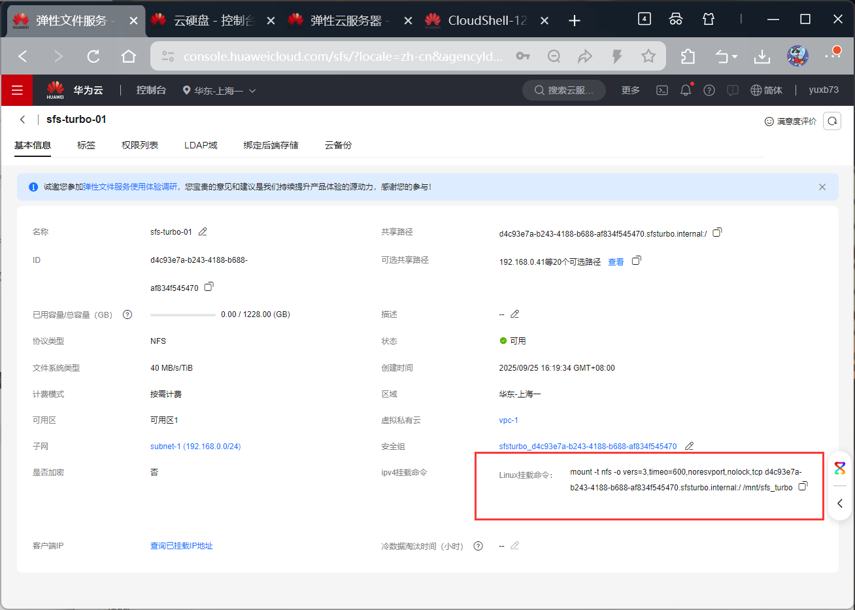Open the undo arrow dropdown in browser toolbar

(x=726, y=56)
